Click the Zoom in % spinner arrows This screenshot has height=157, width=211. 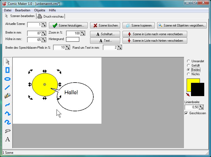click(83, 33)
